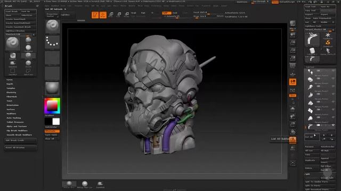Screen dimensions: 341x191
Task: Select the white main color swatch
Action: pyautogui.click(x=56, y=121)
